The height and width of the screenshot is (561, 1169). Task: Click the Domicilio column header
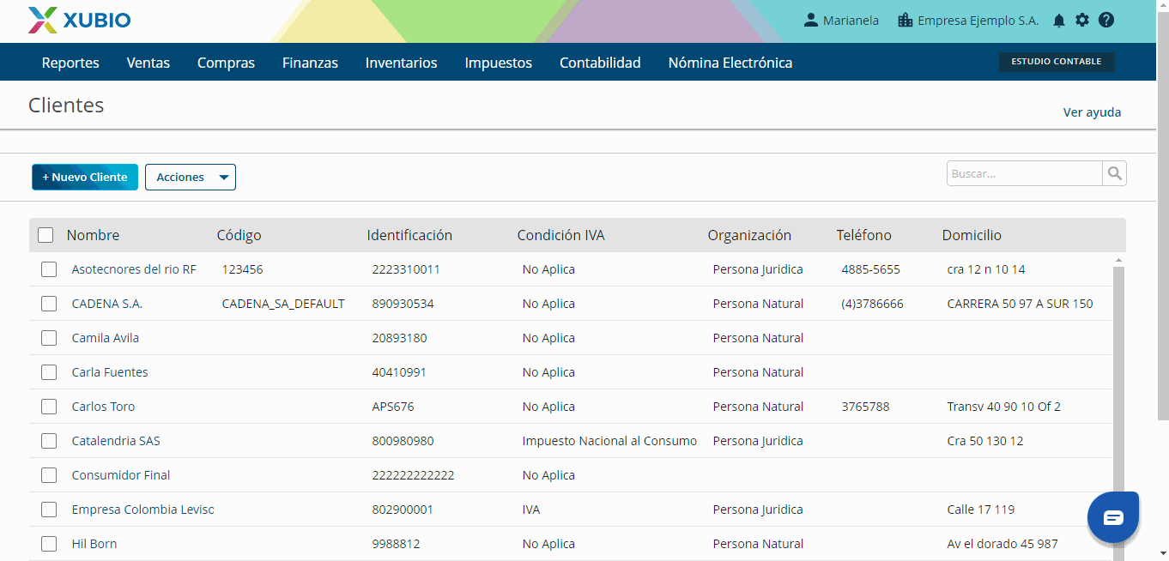[x=972, y=235]
